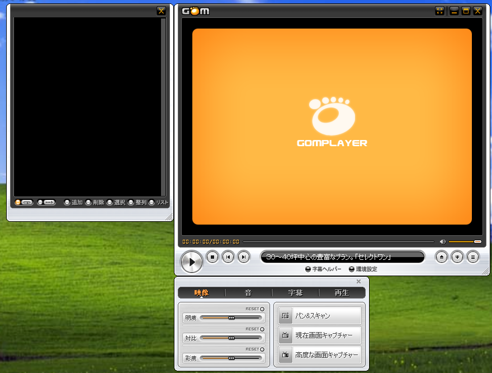The width and height of the screenshot is (492, 373).
Task: Select the 映像 tab
Action: tap(201, 293)
